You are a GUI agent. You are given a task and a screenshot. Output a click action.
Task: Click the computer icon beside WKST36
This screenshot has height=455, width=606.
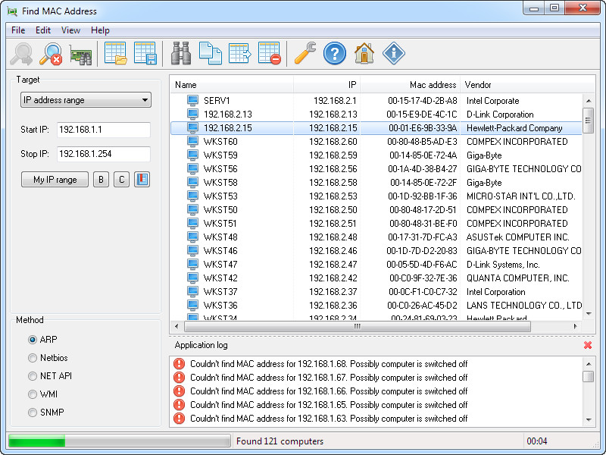tap(192, 306)
